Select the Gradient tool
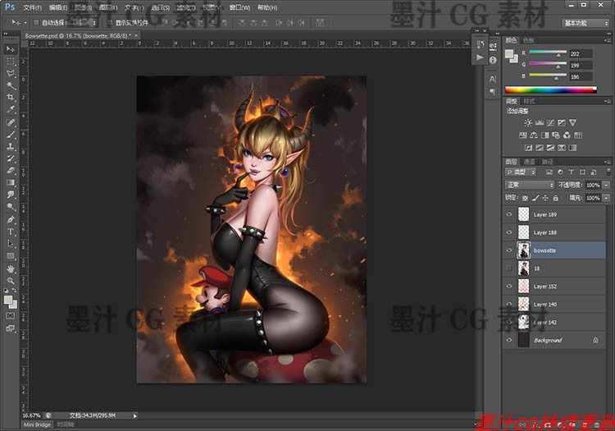The height and width of the screenshot is (431, 615). tap(10, 182)
